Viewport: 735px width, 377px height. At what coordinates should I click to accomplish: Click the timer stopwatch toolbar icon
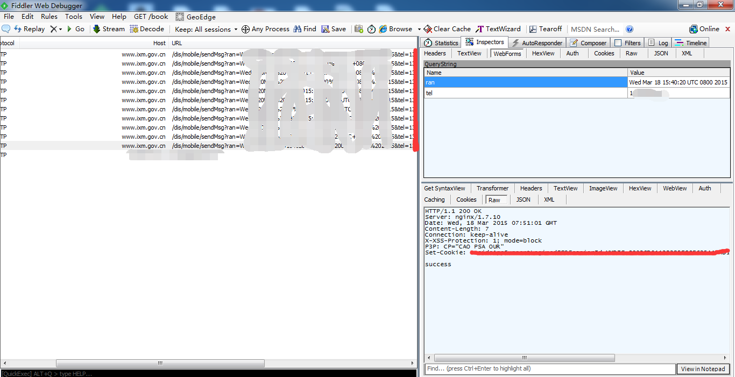pos(371,29)
